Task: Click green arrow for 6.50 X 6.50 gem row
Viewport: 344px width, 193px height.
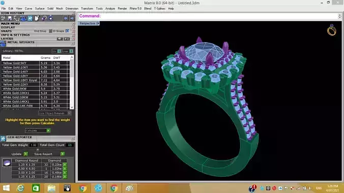Action: click(65, 169)
